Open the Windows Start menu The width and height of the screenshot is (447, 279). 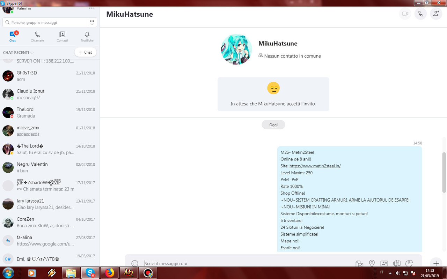pos(8,273)
